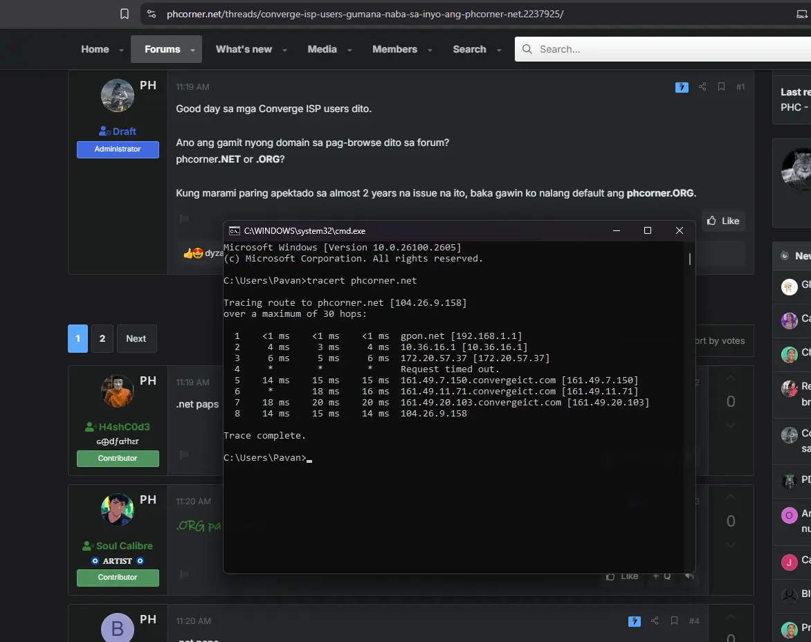Viewport: 811px width, 642px height.
Task: Click the pink J avatar in sidebar
Action: [790, 562]
